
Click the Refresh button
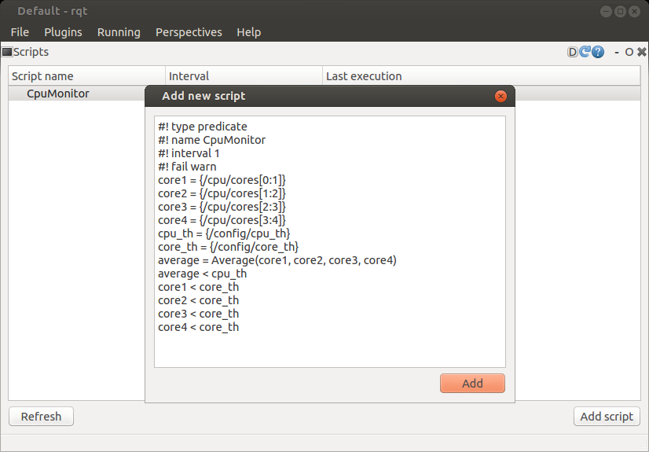click(x=41, y=417)
